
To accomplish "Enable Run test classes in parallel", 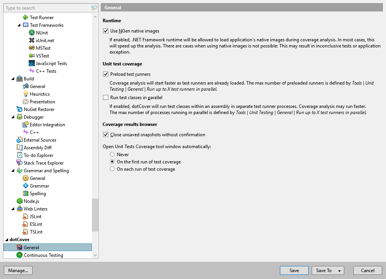I will point(106,98).
